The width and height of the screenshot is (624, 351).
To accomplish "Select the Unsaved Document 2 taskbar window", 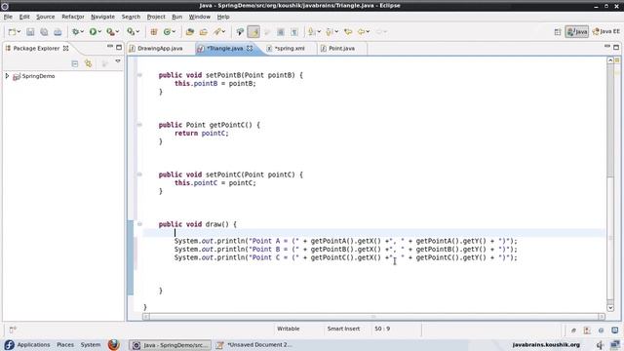I will click(x=254, y=345).
